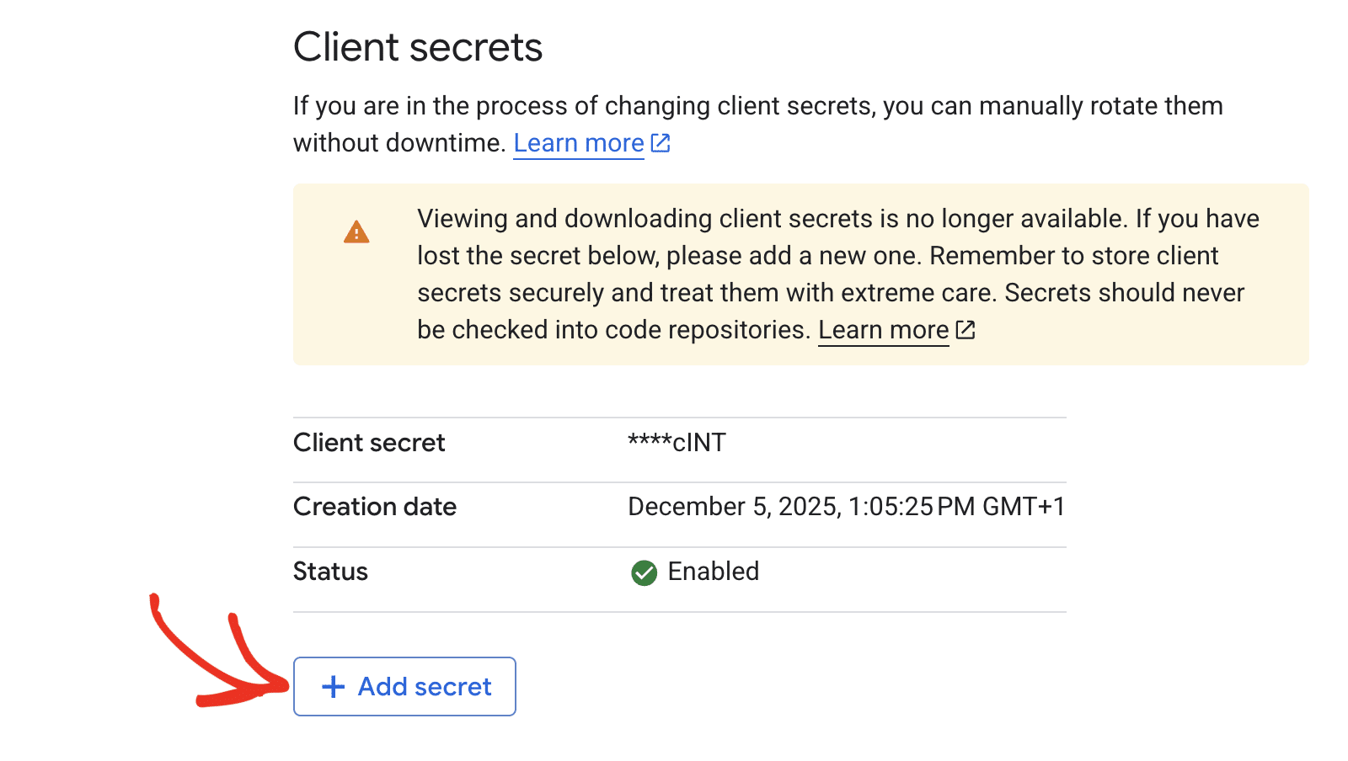Click the orange warning triangle icon
The height and width of the screenshot is (761, 1348).
(356, 232)
